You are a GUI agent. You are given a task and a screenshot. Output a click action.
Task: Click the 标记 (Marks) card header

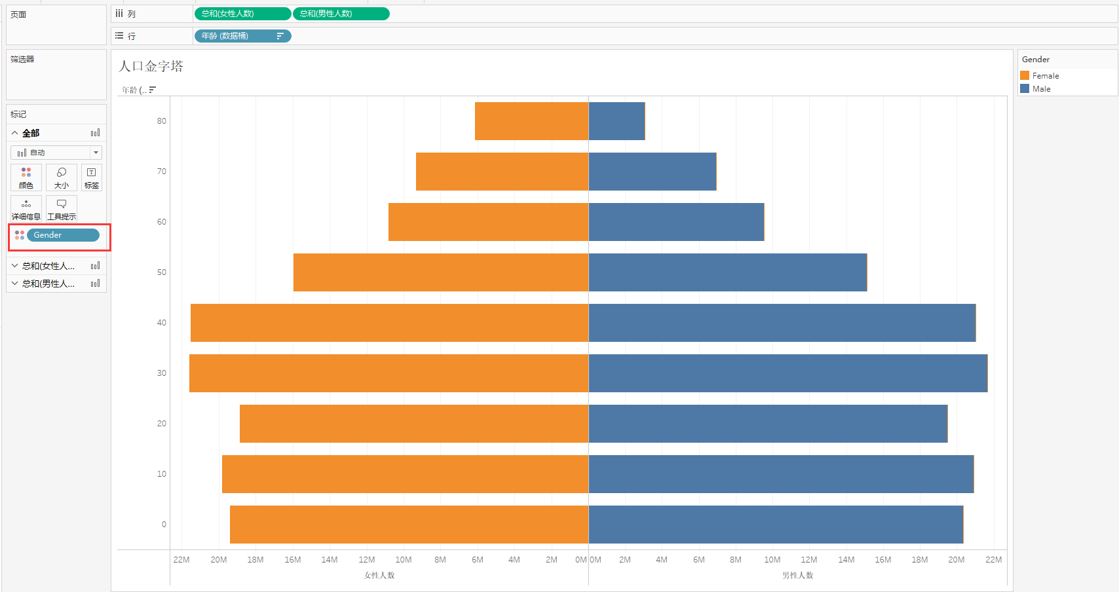[56, 114]
